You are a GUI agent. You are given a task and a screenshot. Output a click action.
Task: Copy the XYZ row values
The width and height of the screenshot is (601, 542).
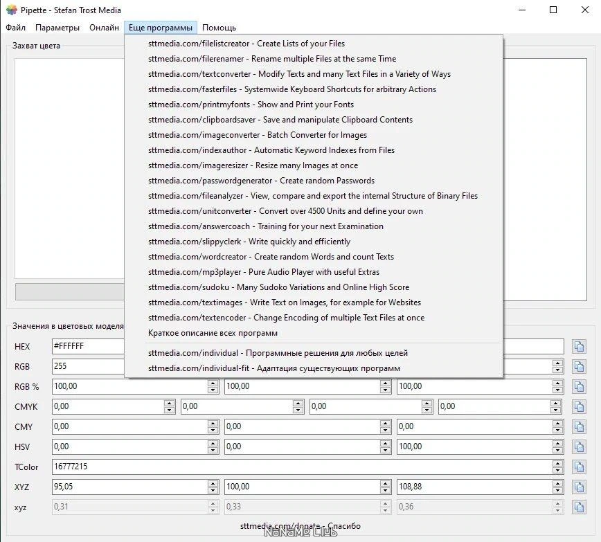pyautogui.click(x=579, y=487)
